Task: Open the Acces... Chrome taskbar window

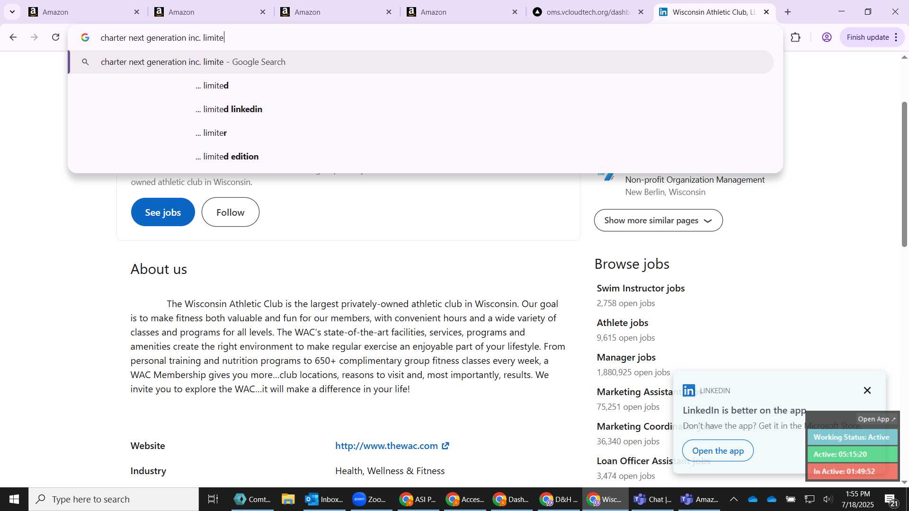Action: tap(464, 499)
